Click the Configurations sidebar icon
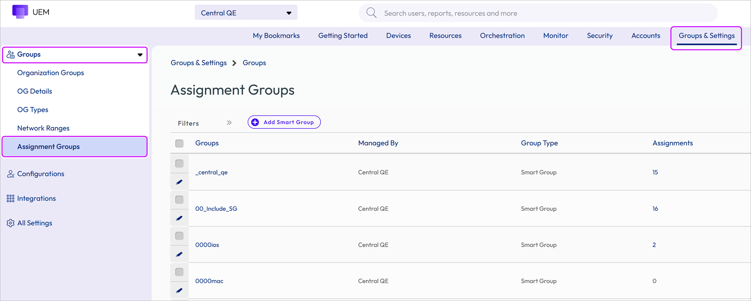Image resolution: width=751 pixels, height=301 pixels. tap(11, 174)
